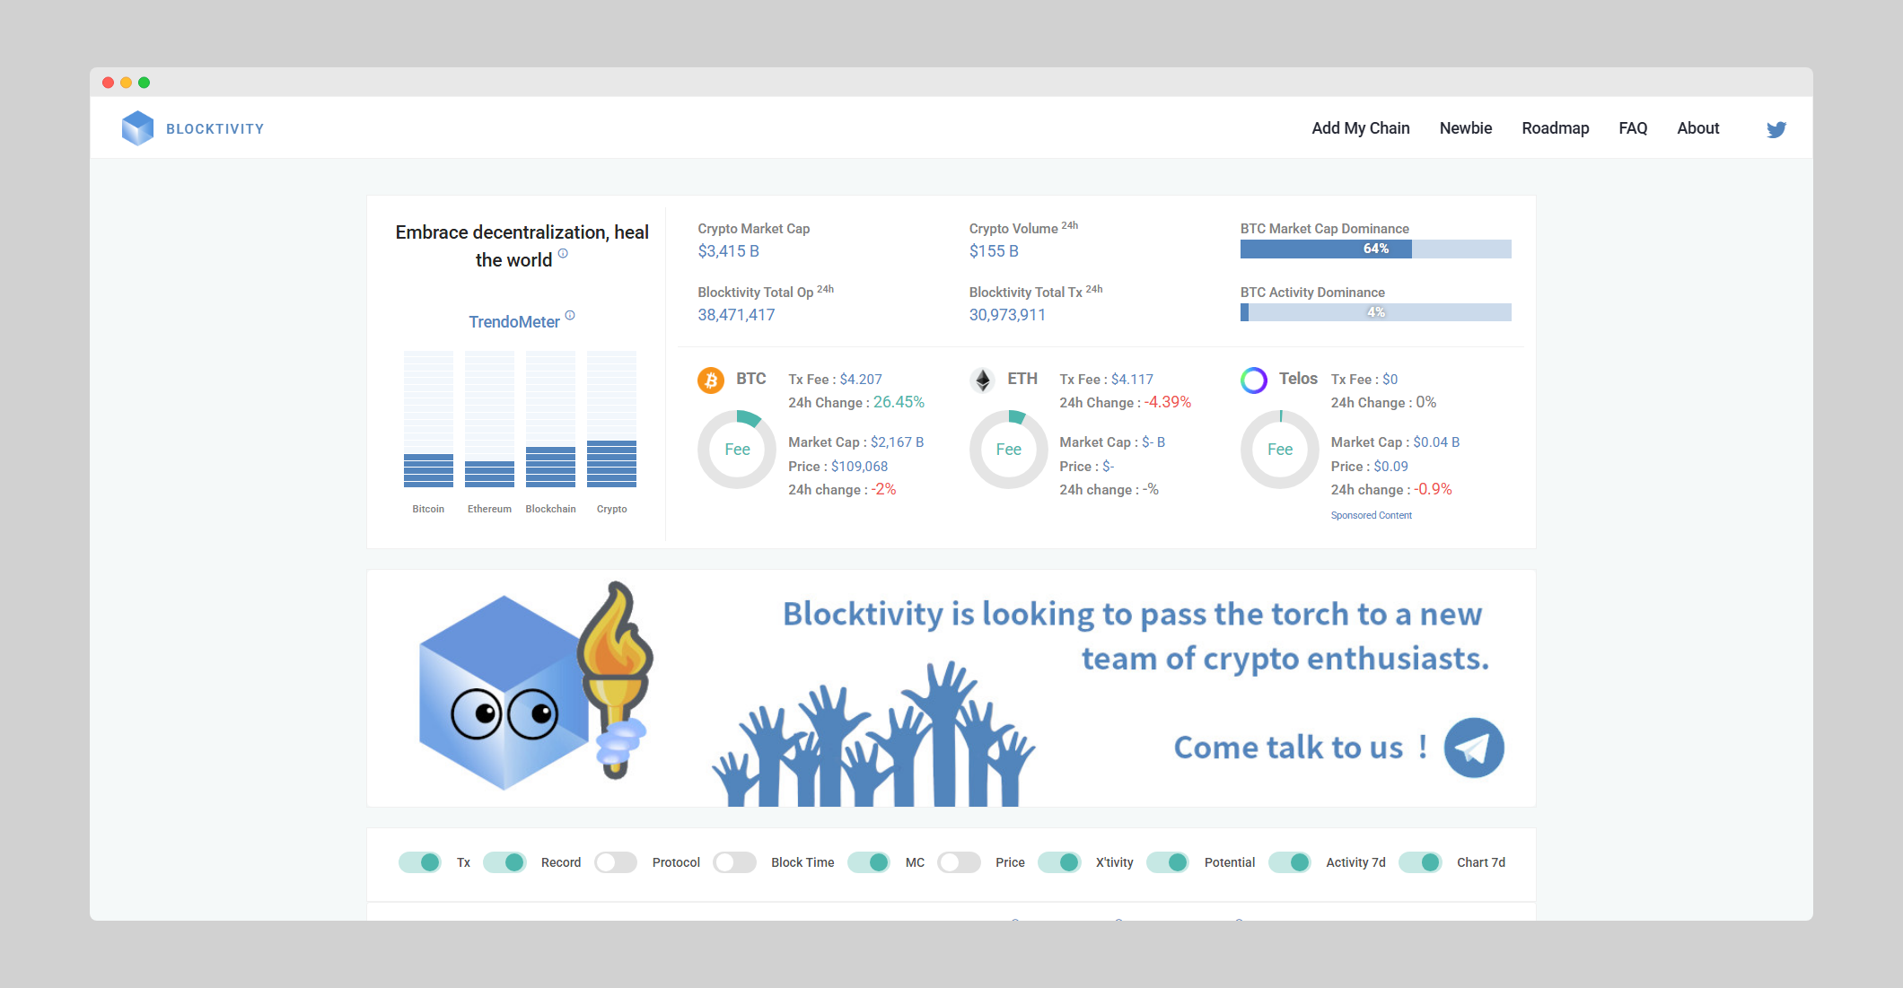Toggle the X'tivity column switch

coord(1059,862)
